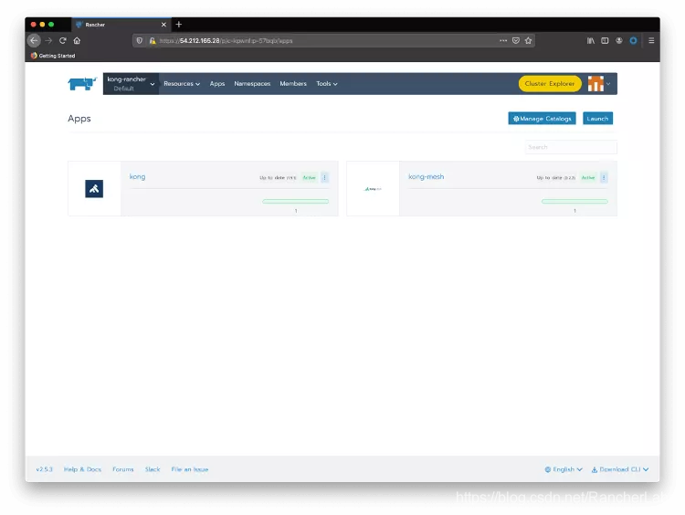Click kong's Up to date label

click(278, 178)
